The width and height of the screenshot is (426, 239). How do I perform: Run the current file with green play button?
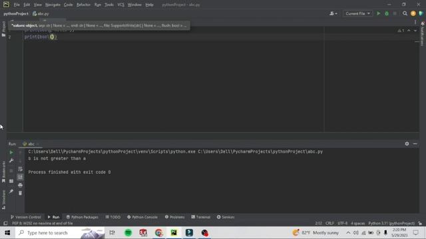(x=379, y=13)
